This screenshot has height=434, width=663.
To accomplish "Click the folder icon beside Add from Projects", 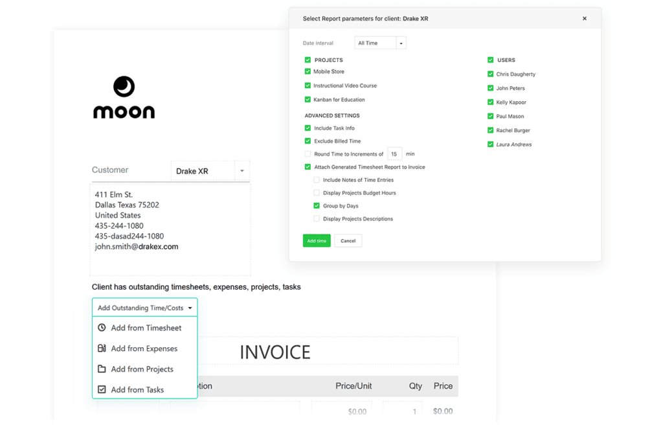I will (102, 369).
